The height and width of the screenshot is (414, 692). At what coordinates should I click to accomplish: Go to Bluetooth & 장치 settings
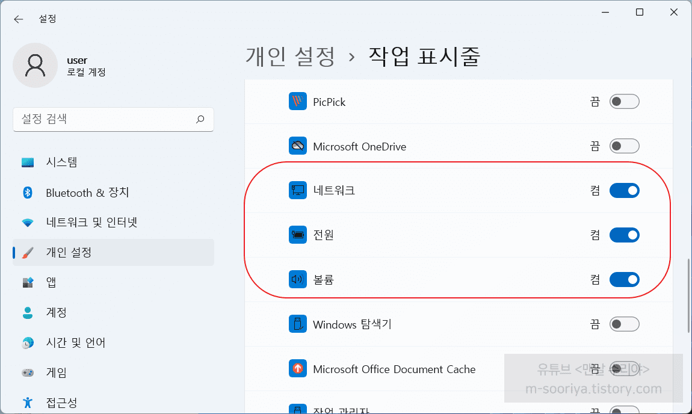pos(113,193)
